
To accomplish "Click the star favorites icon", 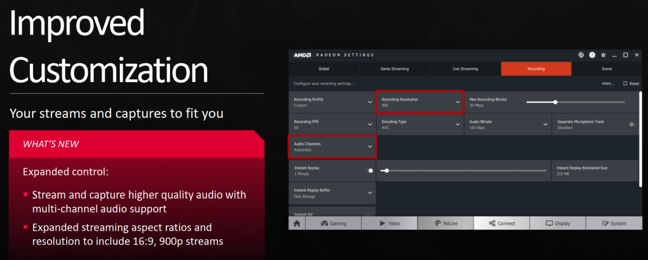I will tap(603, 55).
